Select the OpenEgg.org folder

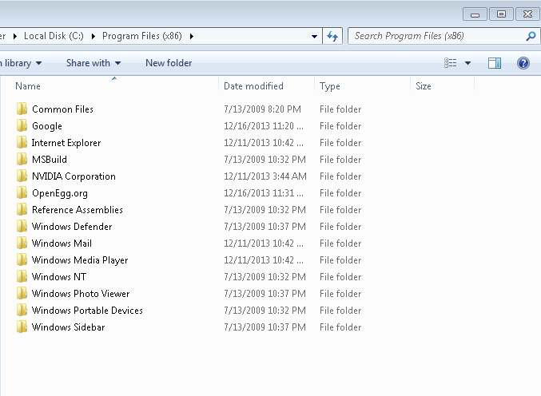point(60,193)
